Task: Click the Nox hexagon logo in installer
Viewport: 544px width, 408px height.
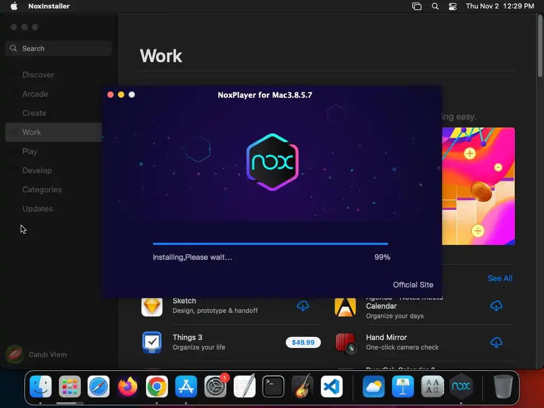Action: (x=273, y=162)
